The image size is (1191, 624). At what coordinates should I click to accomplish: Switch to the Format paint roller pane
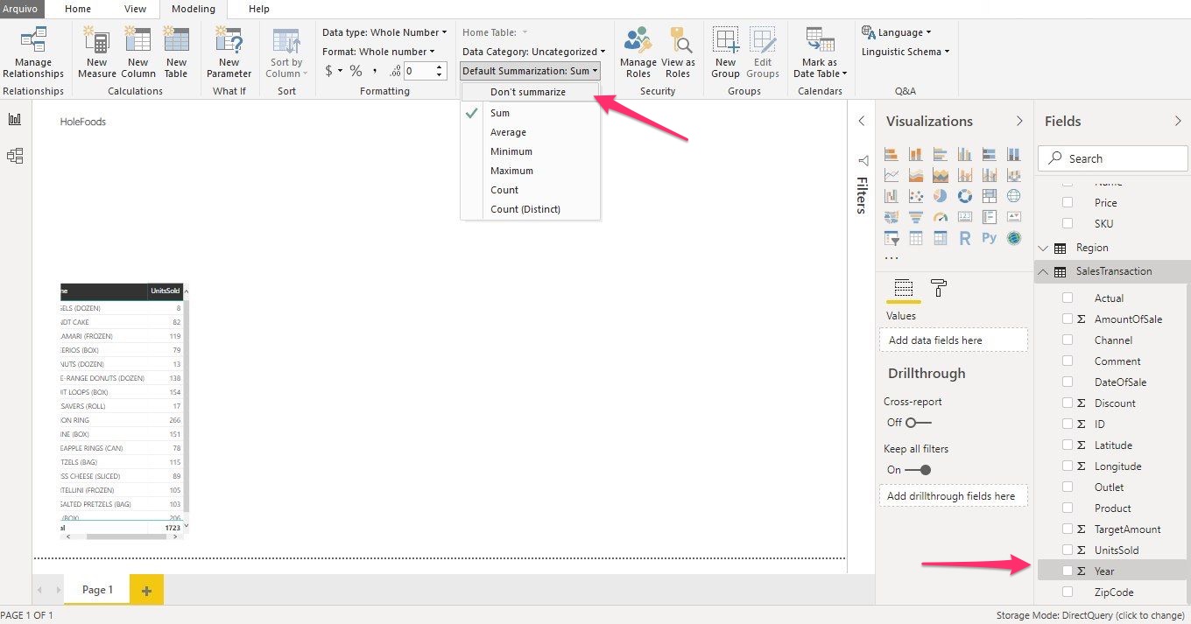coord(938,288)
